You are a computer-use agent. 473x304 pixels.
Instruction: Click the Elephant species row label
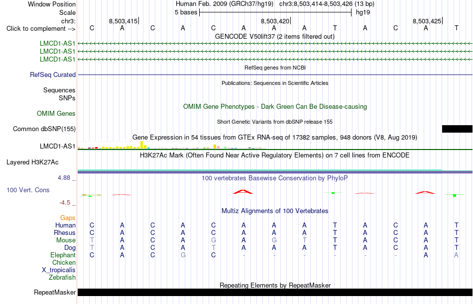click(x=63, y=255)
